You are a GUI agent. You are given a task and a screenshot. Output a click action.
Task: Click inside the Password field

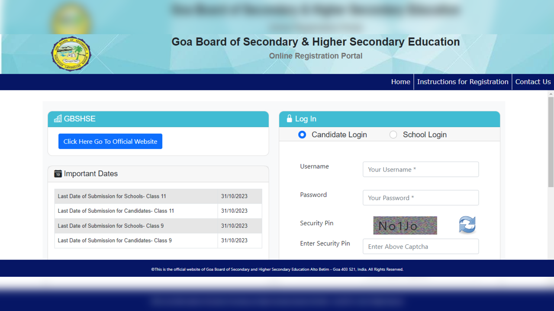pyautogui.click(x=420, y=198)
